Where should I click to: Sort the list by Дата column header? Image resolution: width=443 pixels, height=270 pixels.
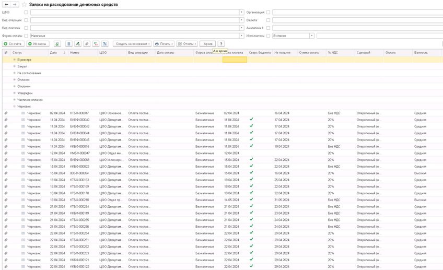[x=54, y=53]
